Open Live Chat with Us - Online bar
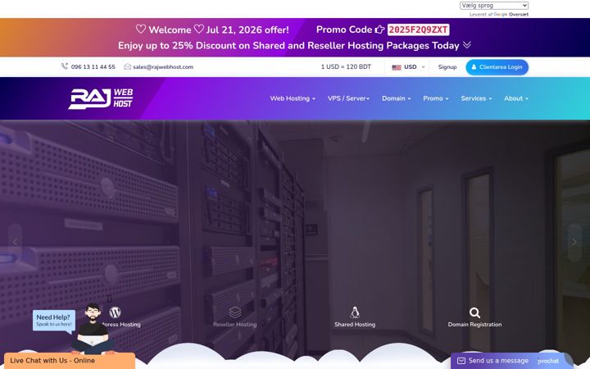This screenshot has width=590, height=369. click(x=70, y=361)
